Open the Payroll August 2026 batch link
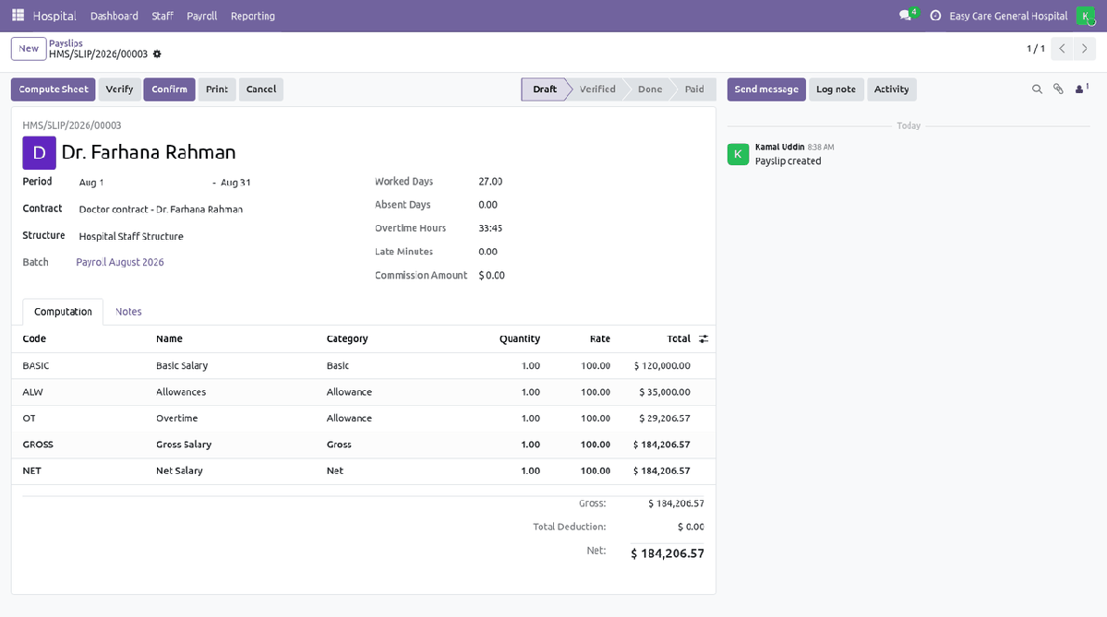This screenshot has width=1107, height=617. (x=120, y=262)
